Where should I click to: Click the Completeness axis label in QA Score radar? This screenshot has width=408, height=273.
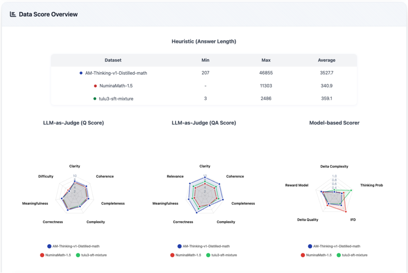point(243,203)
